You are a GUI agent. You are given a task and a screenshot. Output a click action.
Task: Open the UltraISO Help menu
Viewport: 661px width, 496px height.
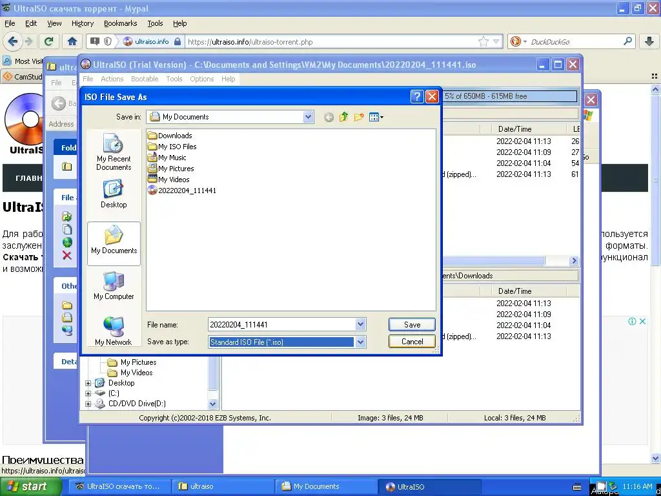pyautogui.click(x=228, y=79)
